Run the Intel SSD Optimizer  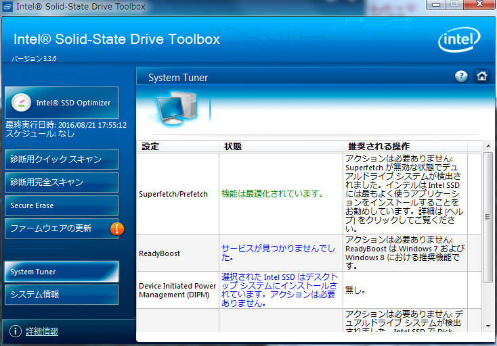[62, 103]
